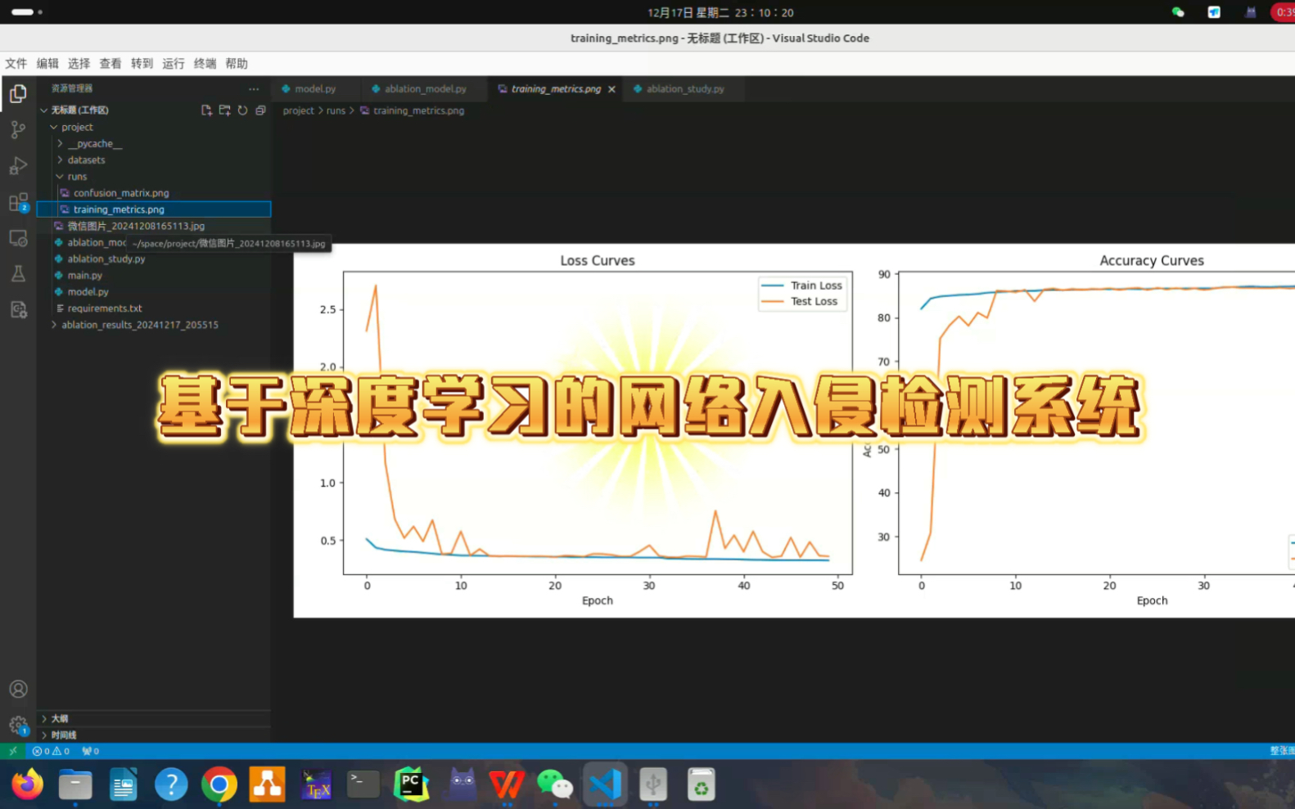This screenshot has height=809, width=1295.
Task: Open WPS Office from the dock
Action: (508, 785)
